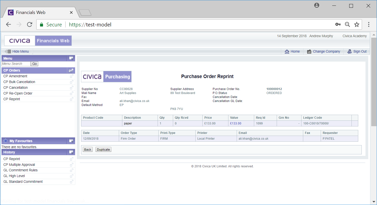377x205 pixels.
Task: Click the supplier number CC00028
Action: 126,89
